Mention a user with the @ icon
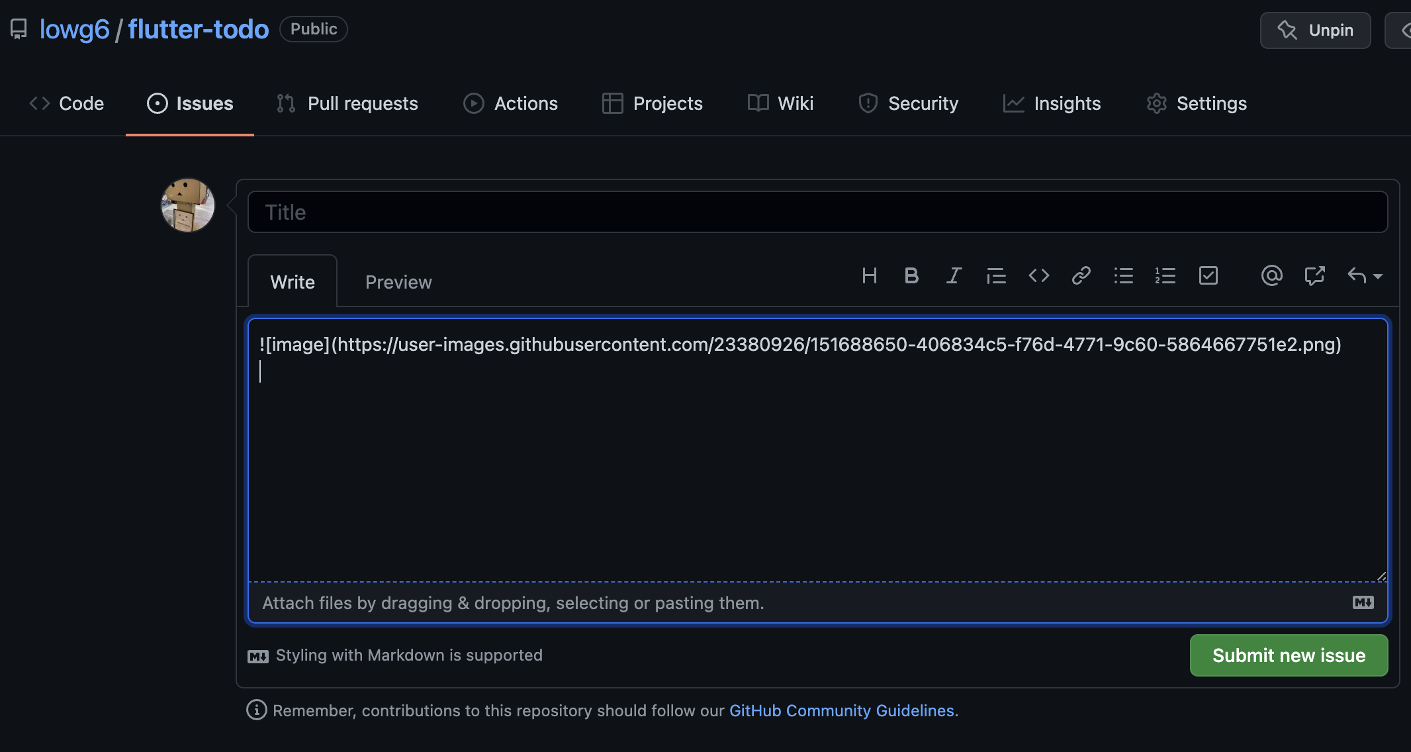The width and height of the screenshot is (1411, 752). [x=1271, y=276]
